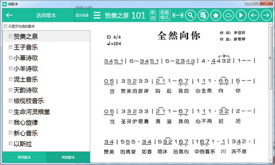Select the 我心旋律 songbook name
The height and width of the screenshot is (165, 275).
coord(26,122)
